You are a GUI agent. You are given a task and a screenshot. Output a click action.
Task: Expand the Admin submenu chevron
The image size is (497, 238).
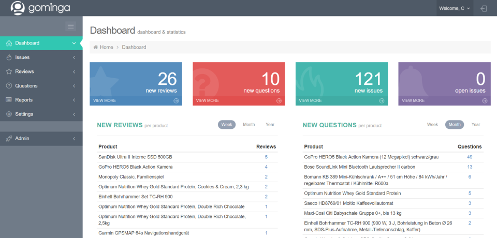point(74,139)
